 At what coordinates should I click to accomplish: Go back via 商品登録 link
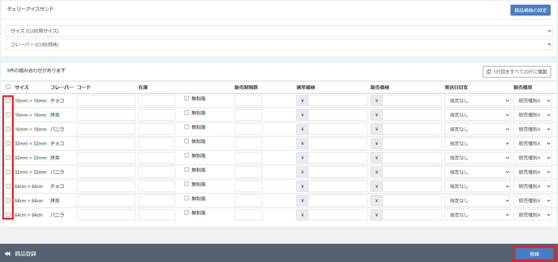point(26,254)
